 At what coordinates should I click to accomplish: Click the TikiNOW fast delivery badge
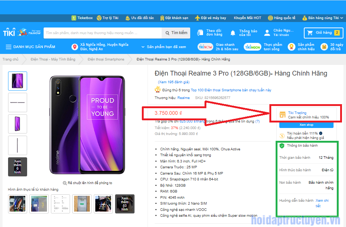tap(205, 47)
